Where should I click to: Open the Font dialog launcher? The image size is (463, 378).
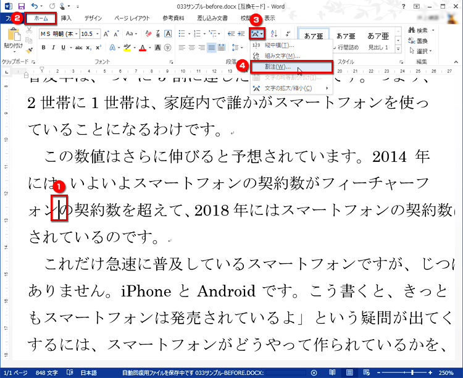pos(171,62)
